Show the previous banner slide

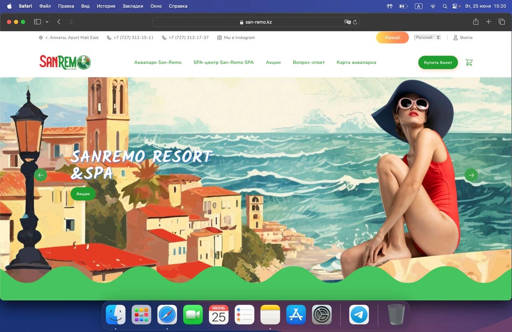[x=40, y=175]
